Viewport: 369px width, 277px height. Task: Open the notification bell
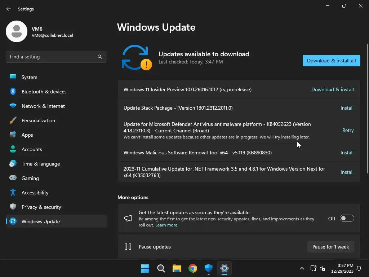pyautogui.click(x=359, y=268)
